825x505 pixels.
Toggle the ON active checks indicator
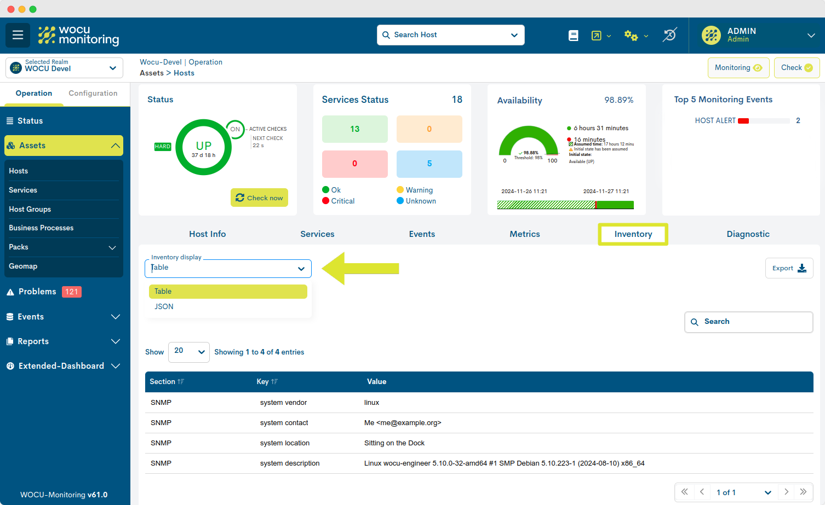pos(235,130)
